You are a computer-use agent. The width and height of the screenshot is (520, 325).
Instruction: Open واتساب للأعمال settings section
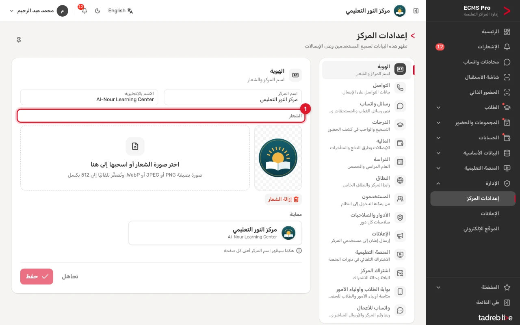(x=367, y=311)
